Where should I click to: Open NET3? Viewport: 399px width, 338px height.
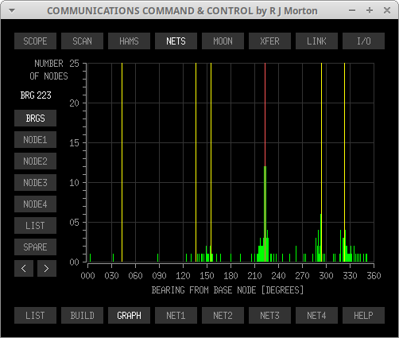269,316
